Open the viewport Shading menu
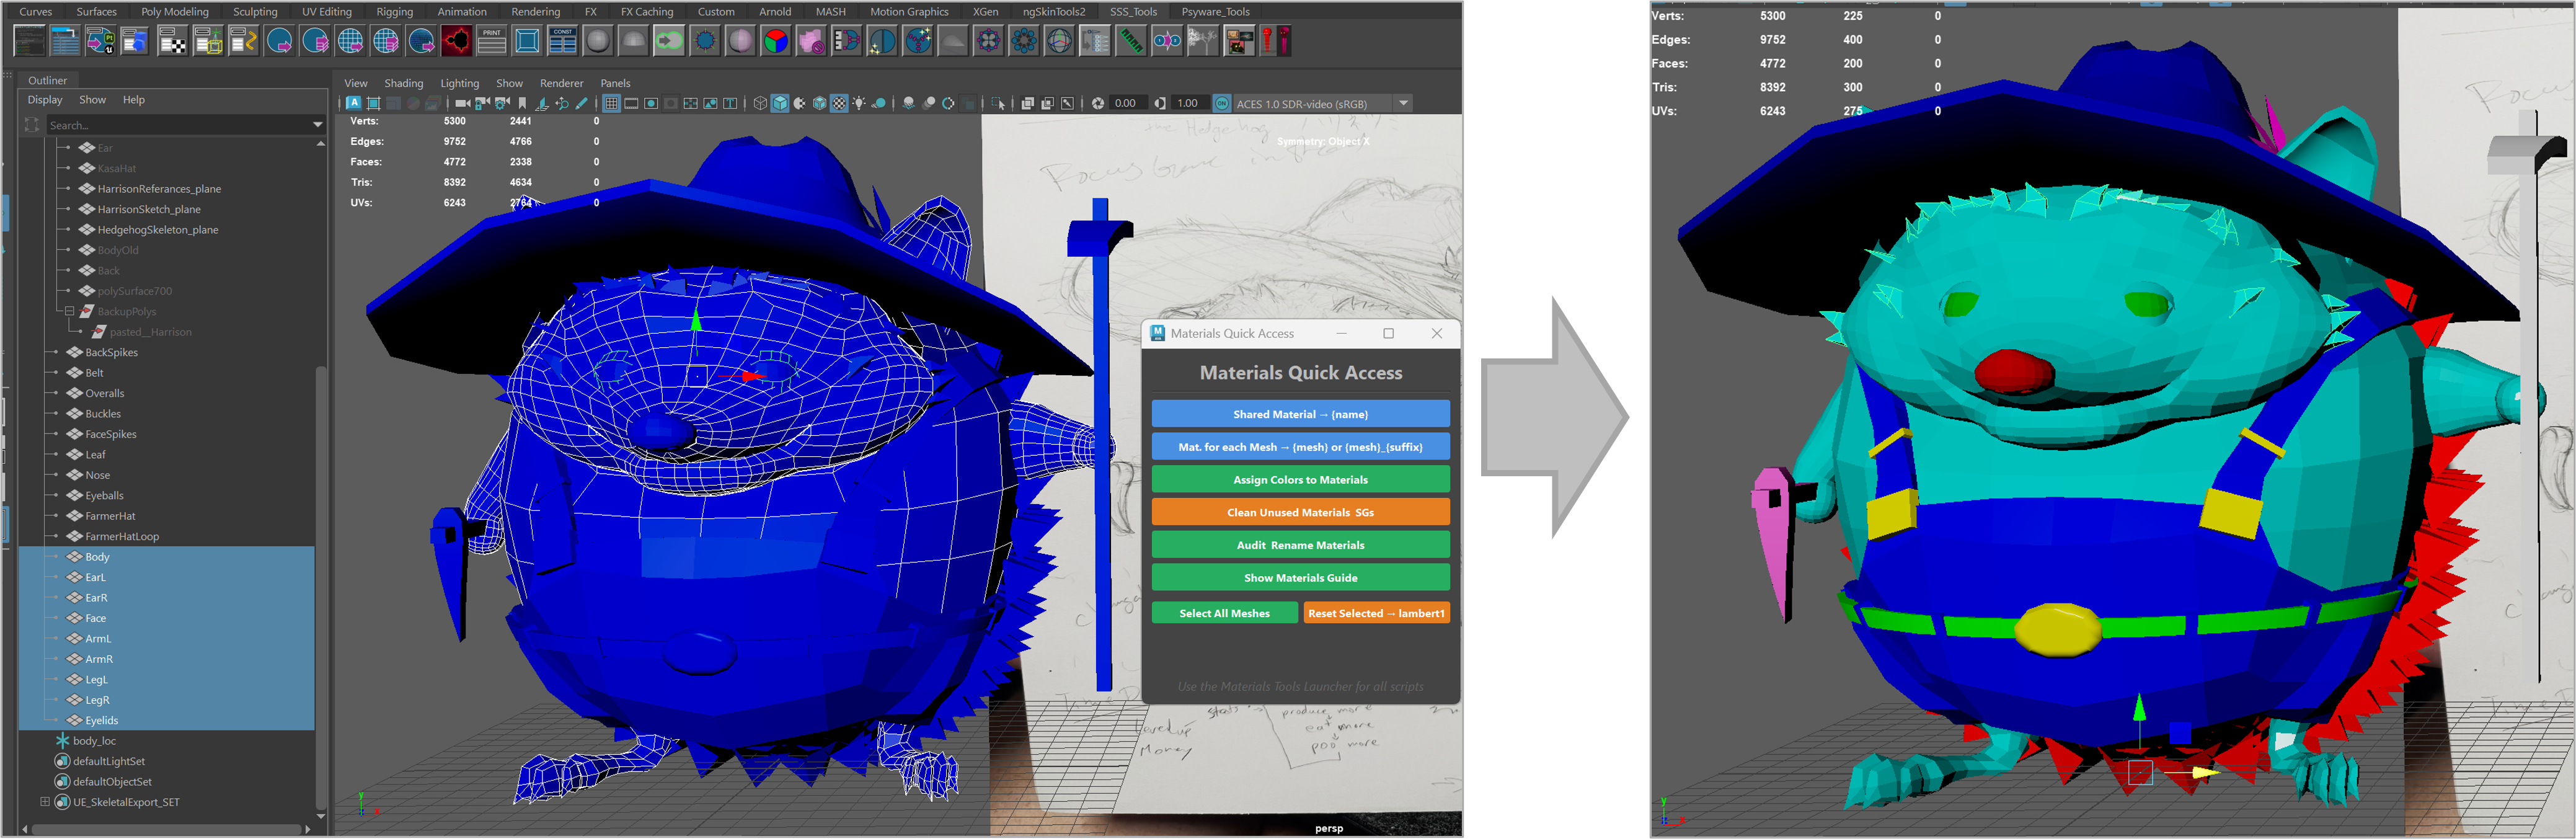This screenshot has width=2576, height=839. [x=403, y=83]
